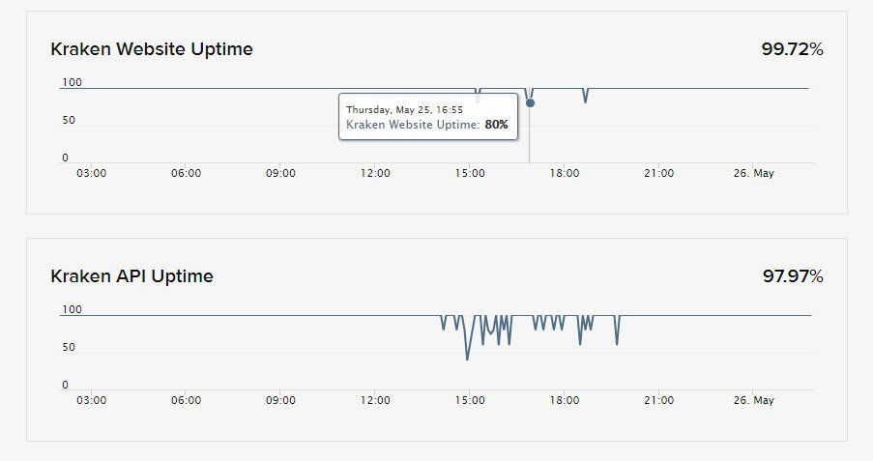Viewport: 873px width, 461px height.
Task: Click the 18:00 label on API chart axis
Action: [x=565, y=400]
